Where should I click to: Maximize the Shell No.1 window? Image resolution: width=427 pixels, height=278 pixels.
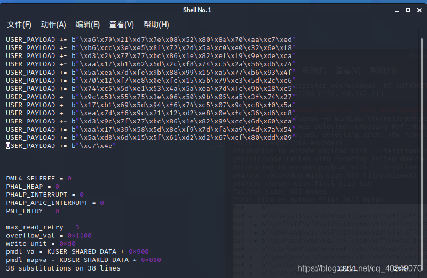click(x=408, y=10)
